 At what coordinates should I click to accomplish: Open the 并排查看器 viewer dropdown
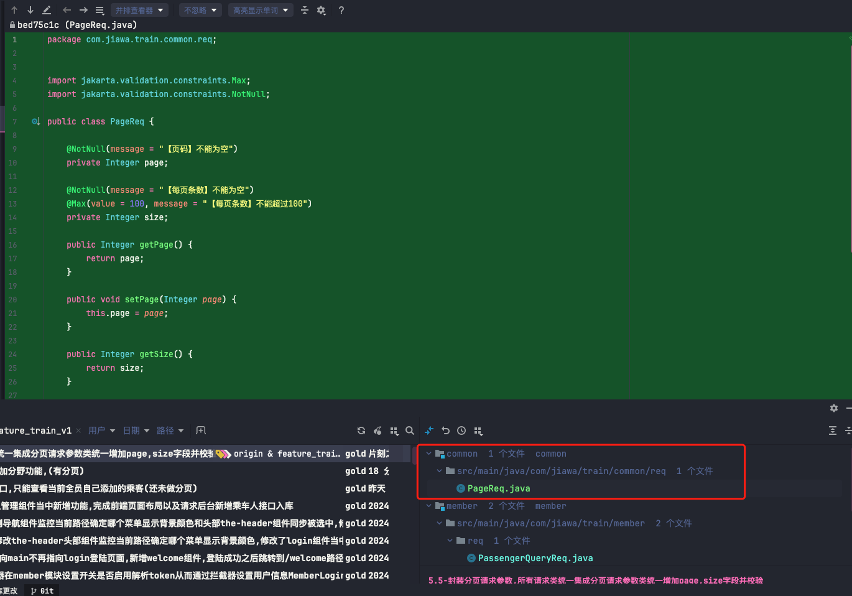(x=140, y=10)
